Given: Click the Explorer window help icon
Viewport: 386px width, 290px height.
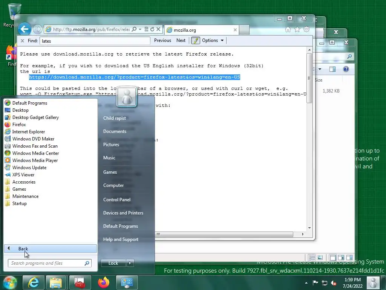Looking at the screenshot, I should coord(346,69).
